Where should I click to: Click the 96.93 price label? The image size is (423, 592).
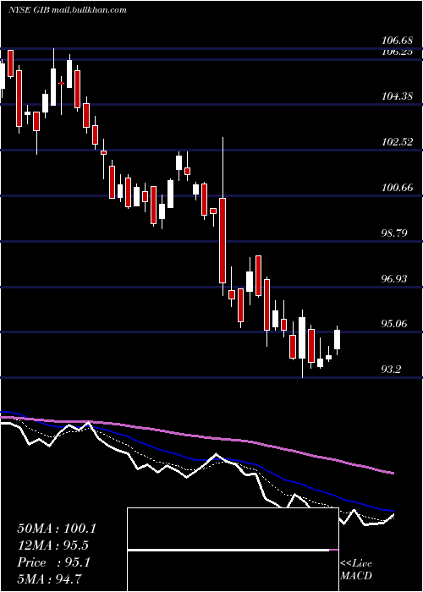pos(394,278)
